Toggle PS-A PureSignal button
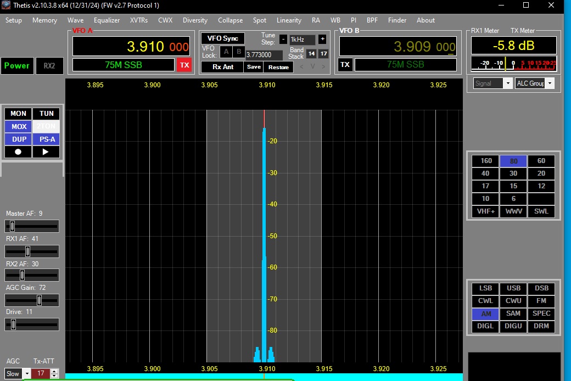Screen dimensions: 571x381 [x=46, y=139]
